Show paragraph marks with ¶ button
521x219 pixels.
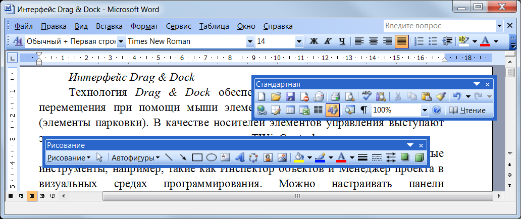[364, 110]
